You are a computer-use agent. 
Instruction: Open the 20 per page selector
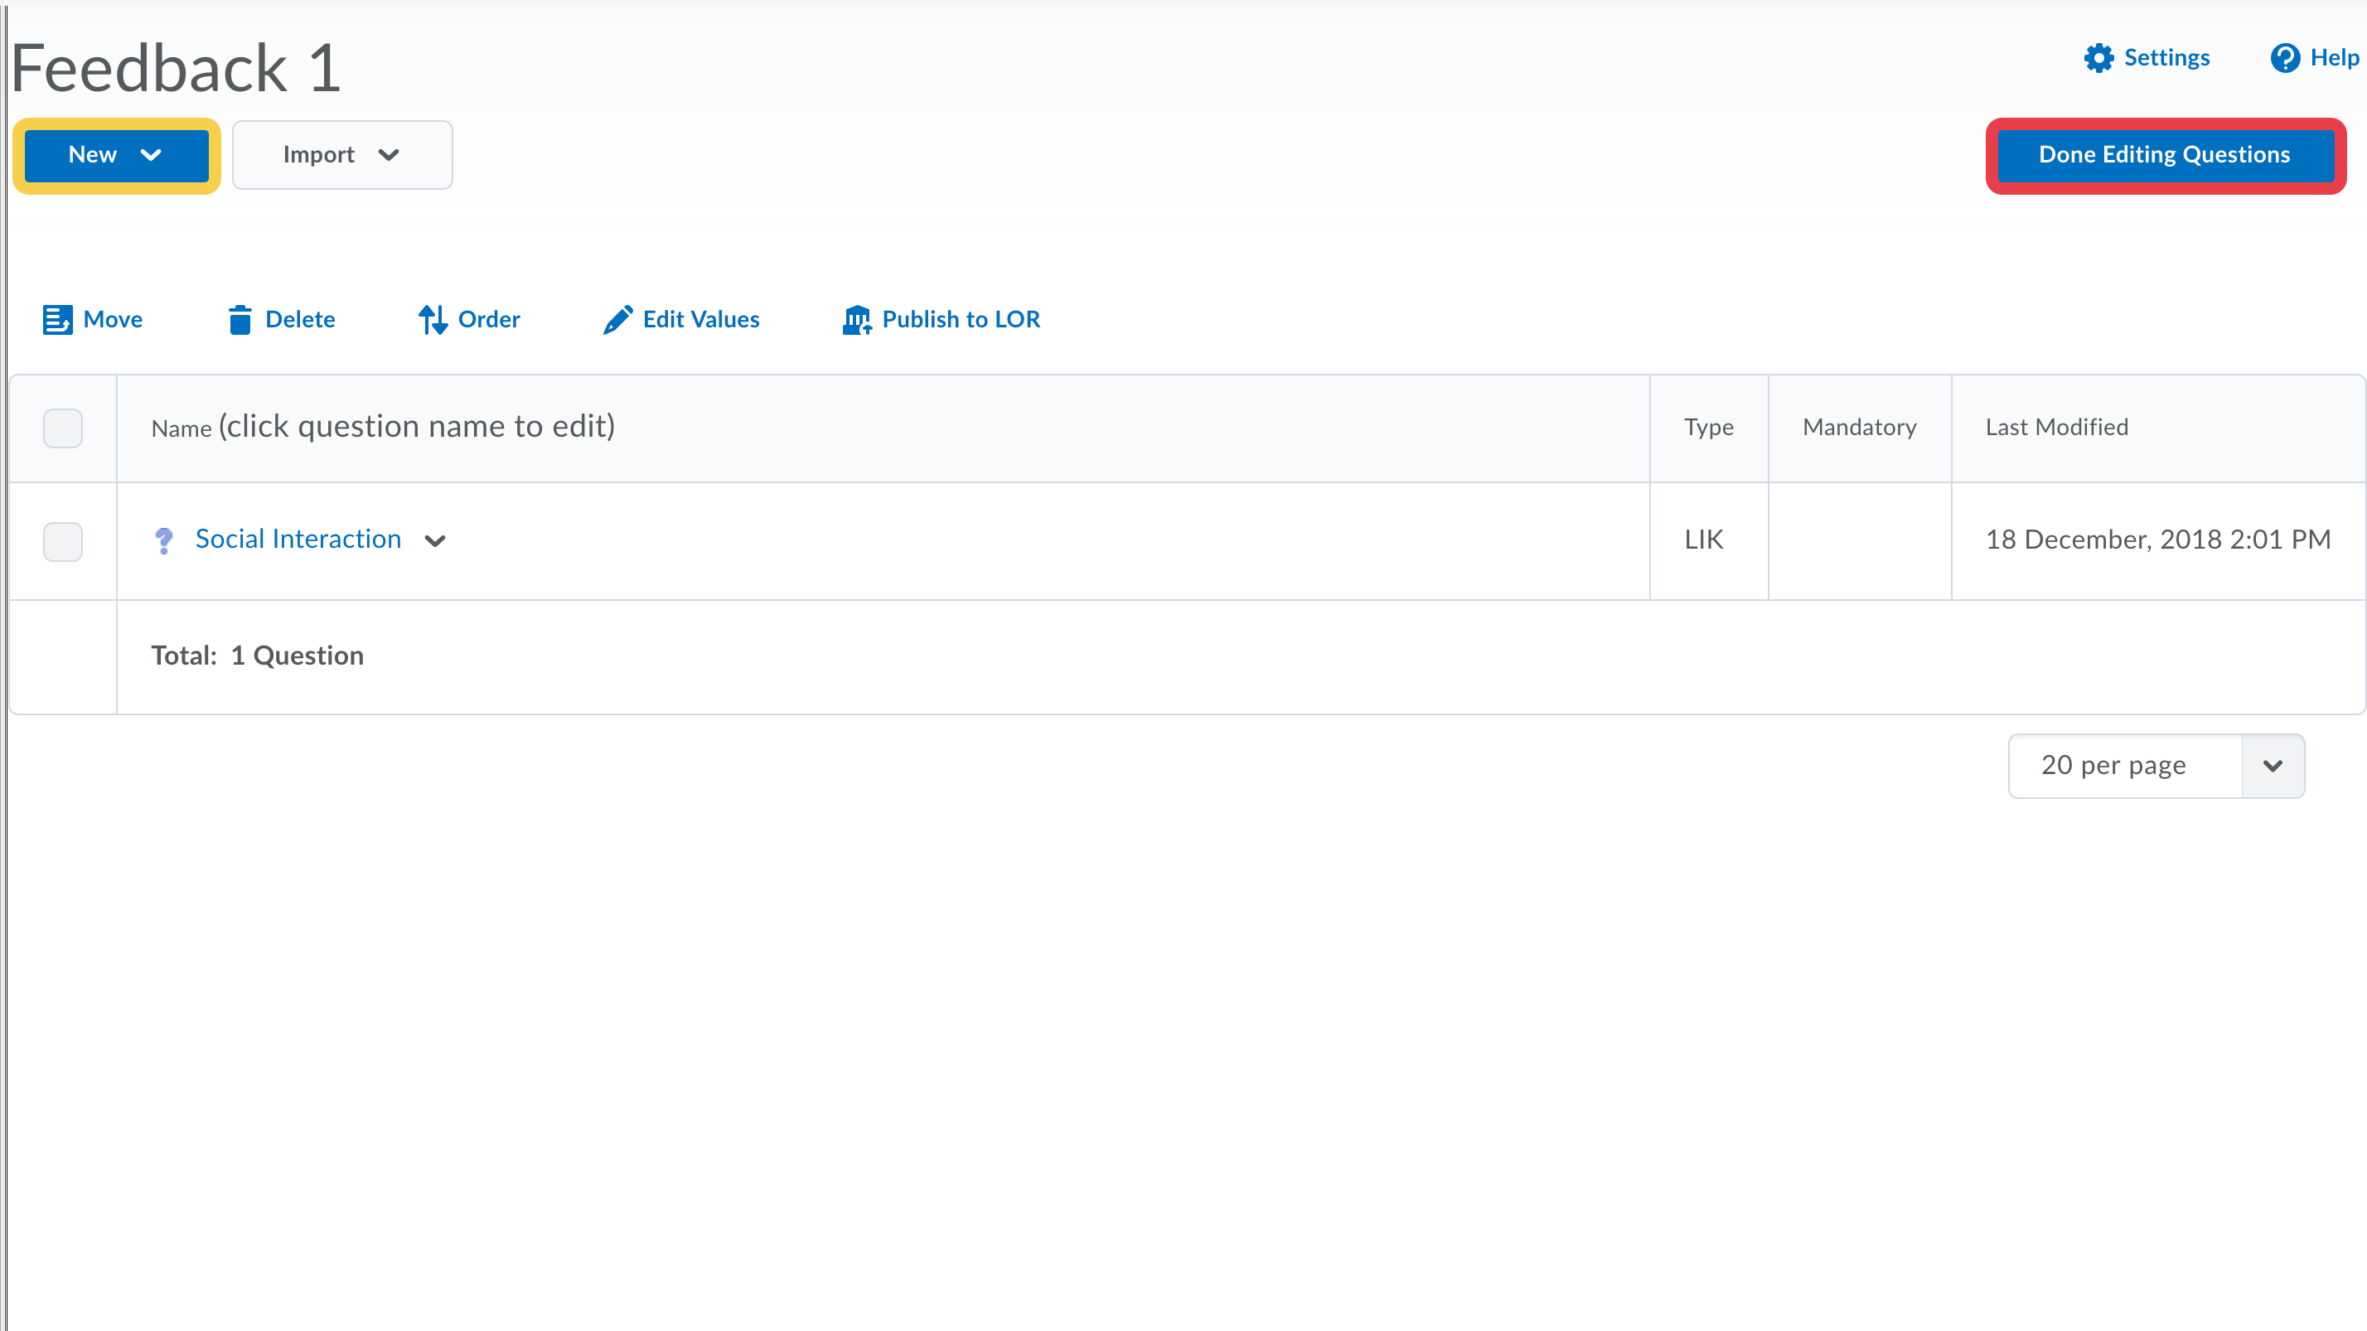click(2156, 765)
